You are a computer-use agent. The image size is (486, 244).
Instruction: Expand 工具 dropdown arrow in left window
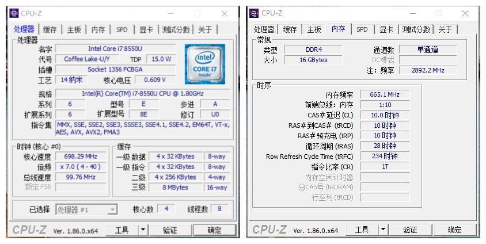coord(143,230)
